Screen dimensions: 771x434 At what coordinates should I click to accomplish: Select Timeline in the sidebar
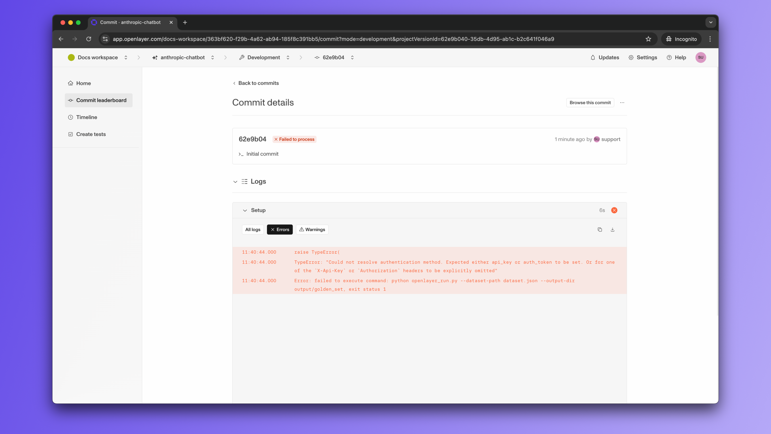click(x=86, y=117)
